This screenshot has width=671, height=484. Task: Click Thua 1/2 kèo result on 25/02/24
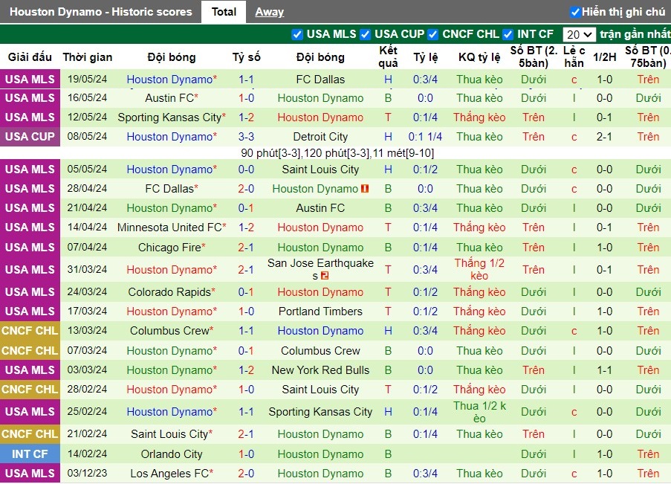click(479, 412)
